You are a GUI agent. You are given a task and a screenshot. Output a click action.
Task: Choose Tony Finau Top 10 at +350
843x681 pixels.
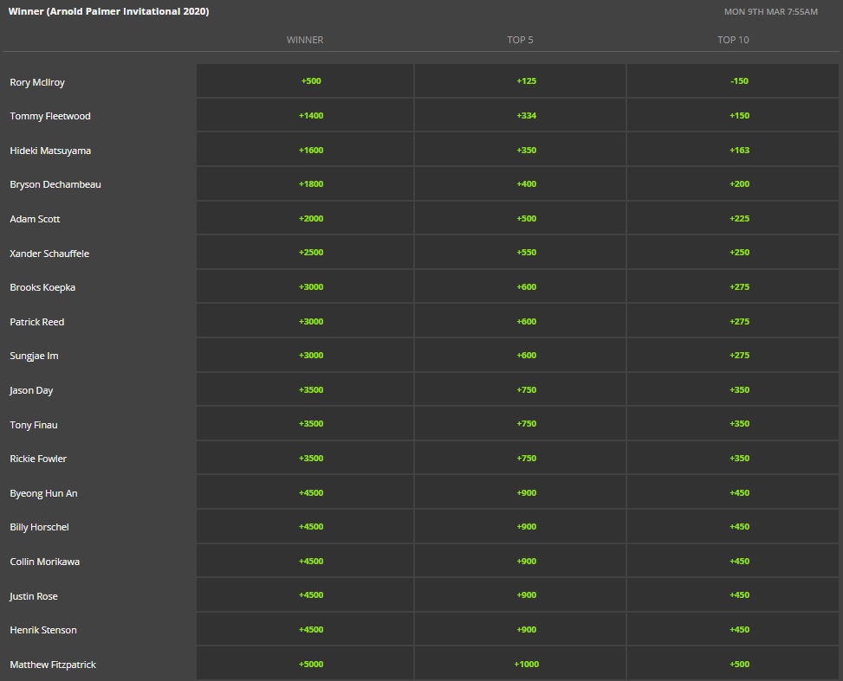pos(732,424)
